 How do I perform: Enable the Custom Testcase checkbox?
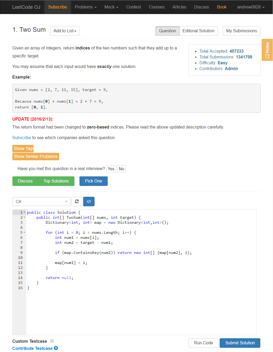point(52,341)
